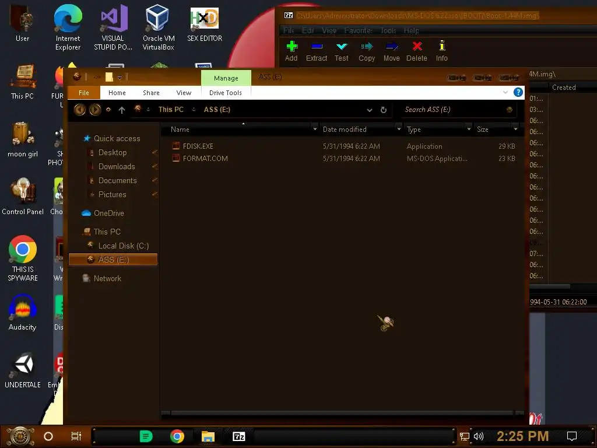Click the Delete icon in 7-Zip
This screenshot has width=597, height=448.
tap(417, 47)
